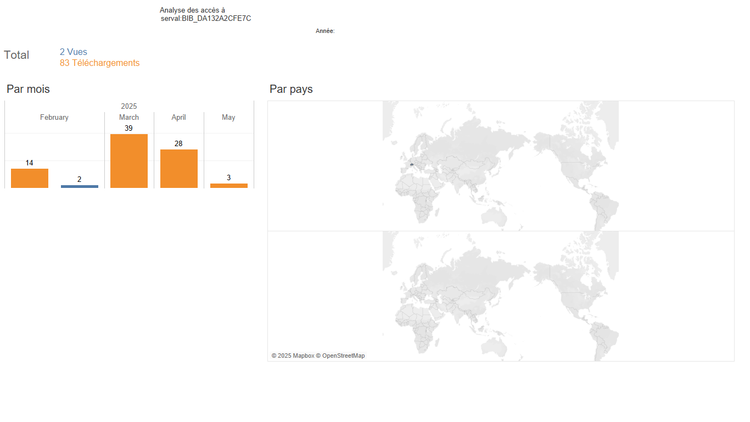This screenshot has width=750, height=422.
Task: Click the 'Total' label
Action: click(x=16, y=55)
